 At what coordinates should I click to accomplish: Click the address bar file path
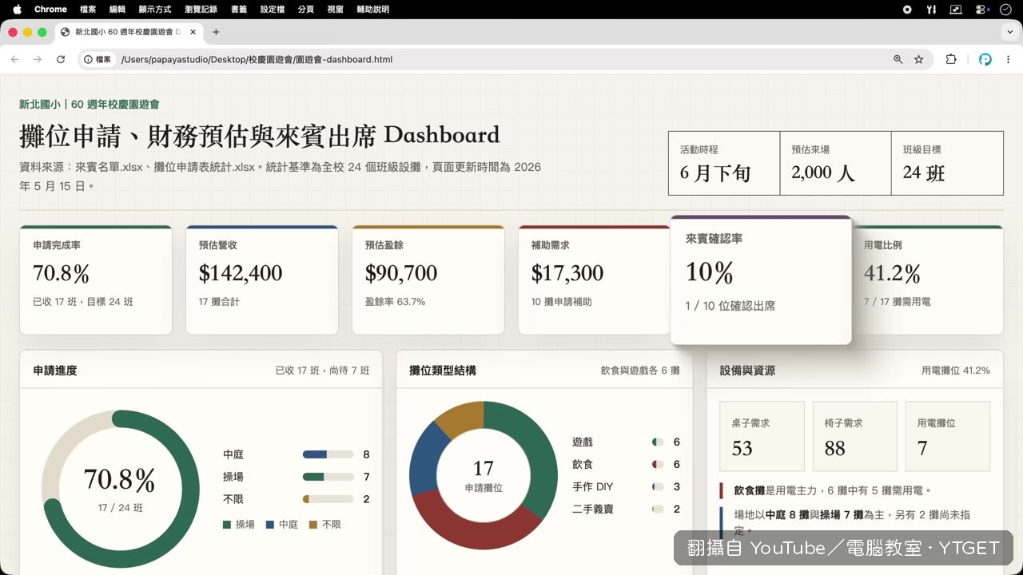(257, 59)
